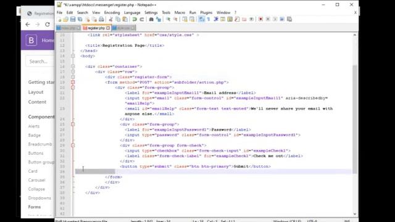The width and height of the screenshot is (395, 222).
Task: Open Layout link in the browser sidebar
Action: (36, 92)
